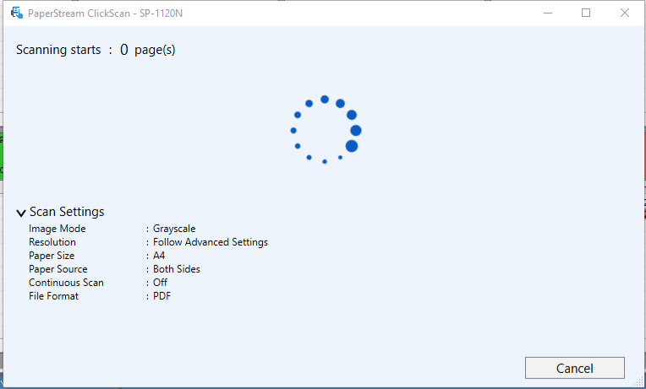The height and width of the screenshot is (389, 646).
Task: Click the window title PaperStream ClickScan - SP-1120N
Action: point(105,14)
